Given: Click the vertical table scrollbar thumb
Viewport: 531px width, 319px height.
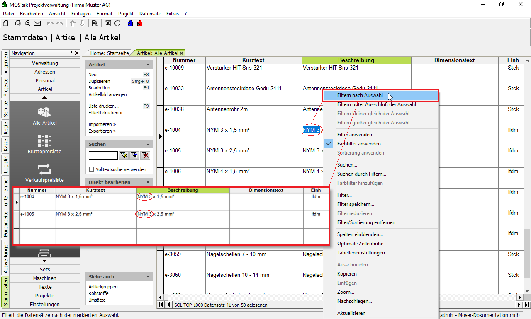Looking at the screenshot, I should [527, 253].
